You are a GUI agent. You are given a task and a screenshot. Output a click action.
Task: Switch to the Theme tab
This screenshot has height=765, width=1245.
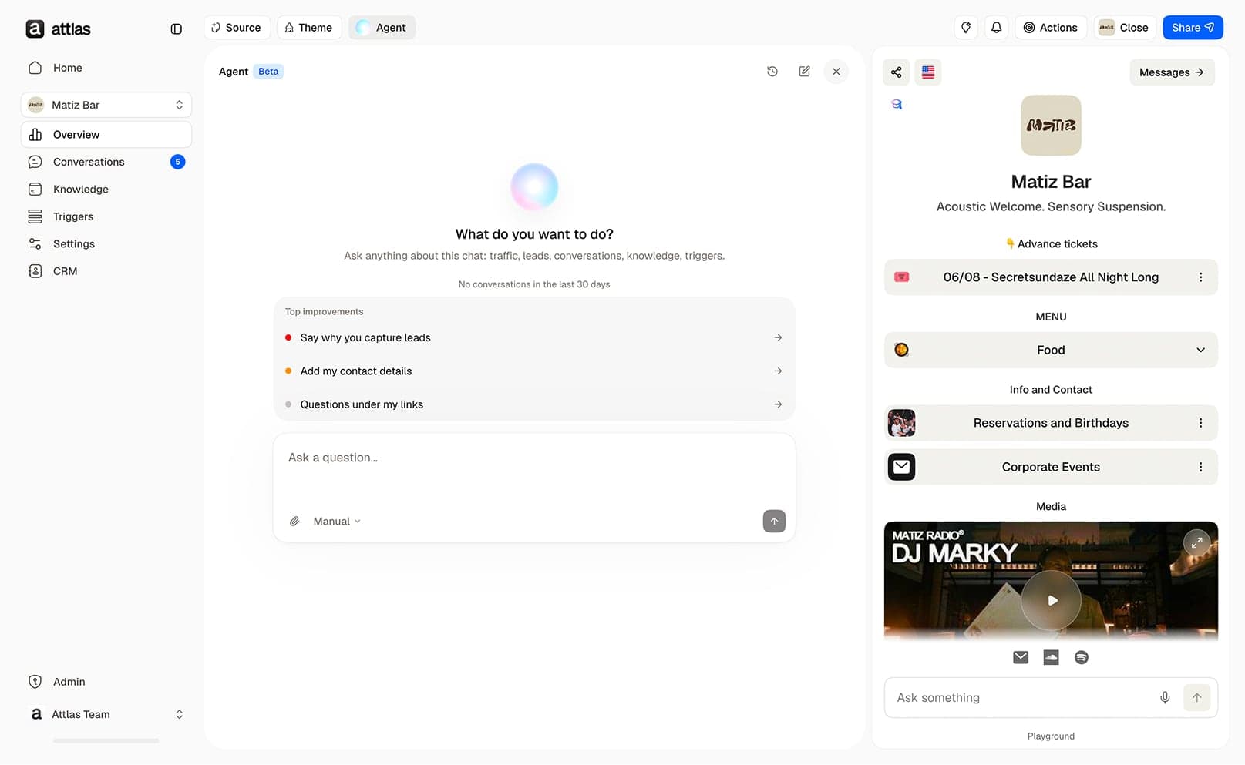pos(308,28)
